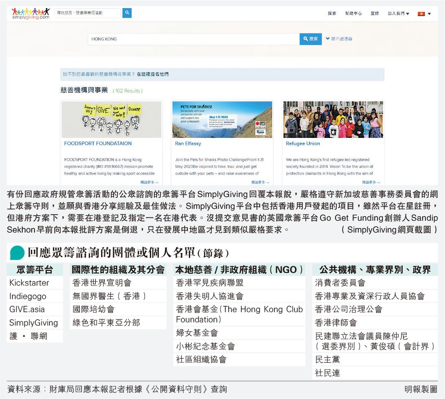
Task: Open the Ran Elfassy title link
Action: [x=188, y=143]
